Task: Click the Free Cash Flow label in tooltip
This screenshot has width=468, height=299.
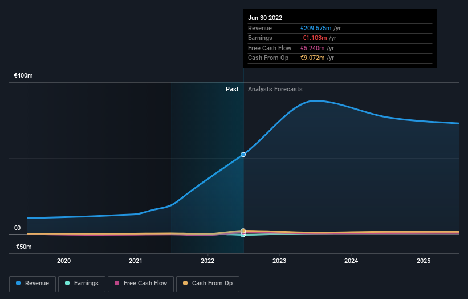Action: (x=270, y=48)
